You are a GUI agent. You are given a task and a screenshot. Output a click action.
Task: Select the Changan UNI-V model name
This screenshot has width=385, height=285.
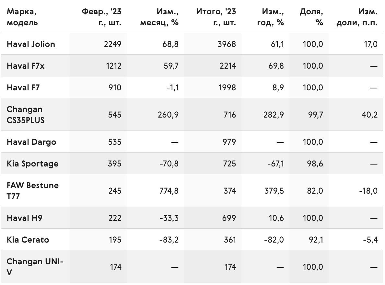35,267
